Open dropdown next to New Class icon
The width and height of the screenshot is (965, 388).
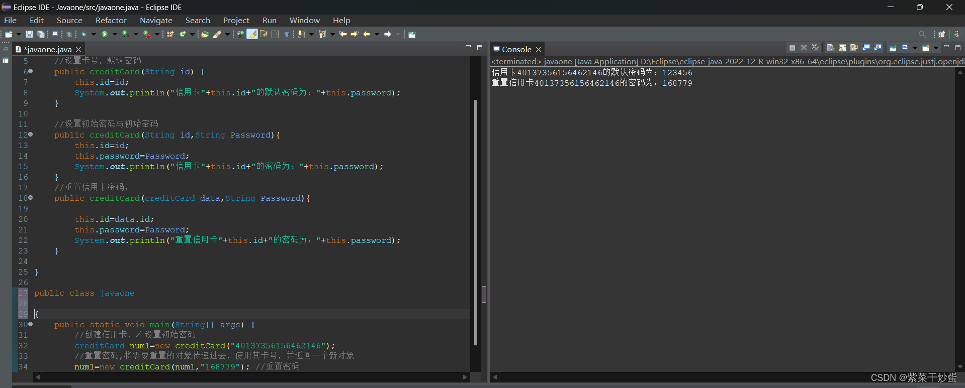192,34
